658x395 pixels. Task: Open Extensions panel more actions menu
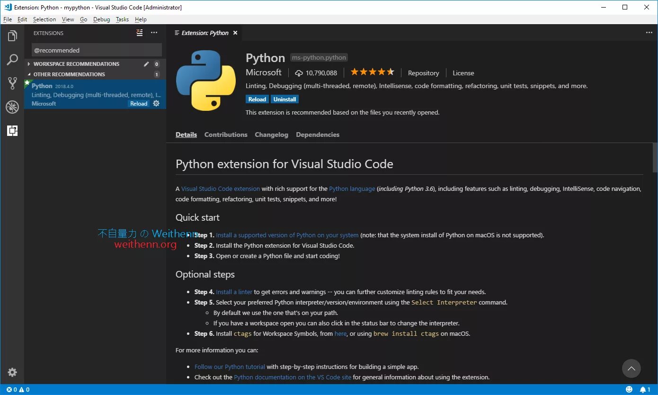tap(154, 33)
